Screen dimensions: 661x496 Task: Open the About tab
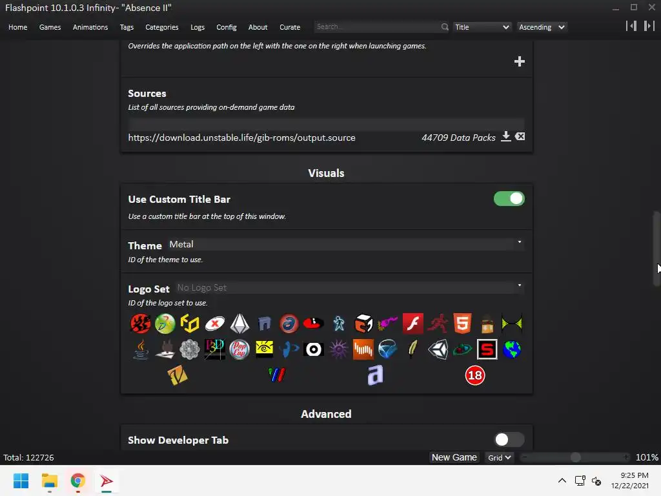[258, 27]
